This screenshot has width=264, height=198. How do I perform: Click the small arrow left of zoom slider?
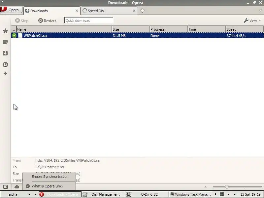point(205,187)
